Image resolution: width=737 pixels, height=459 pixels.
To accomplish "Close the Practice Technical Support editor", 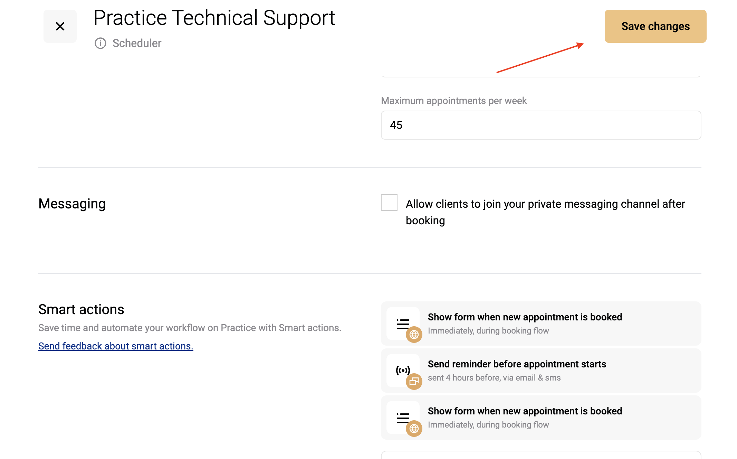I will [60, 26].
